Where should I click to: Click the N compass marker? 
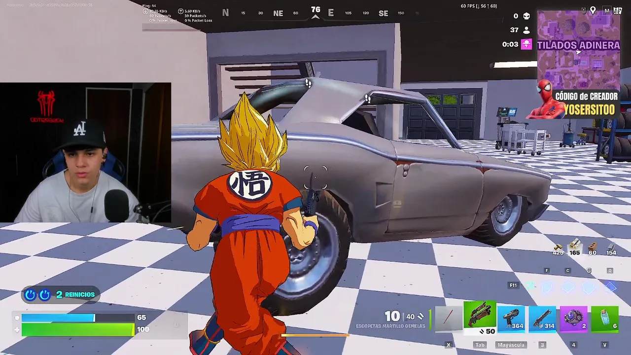(x=225, y=13)
